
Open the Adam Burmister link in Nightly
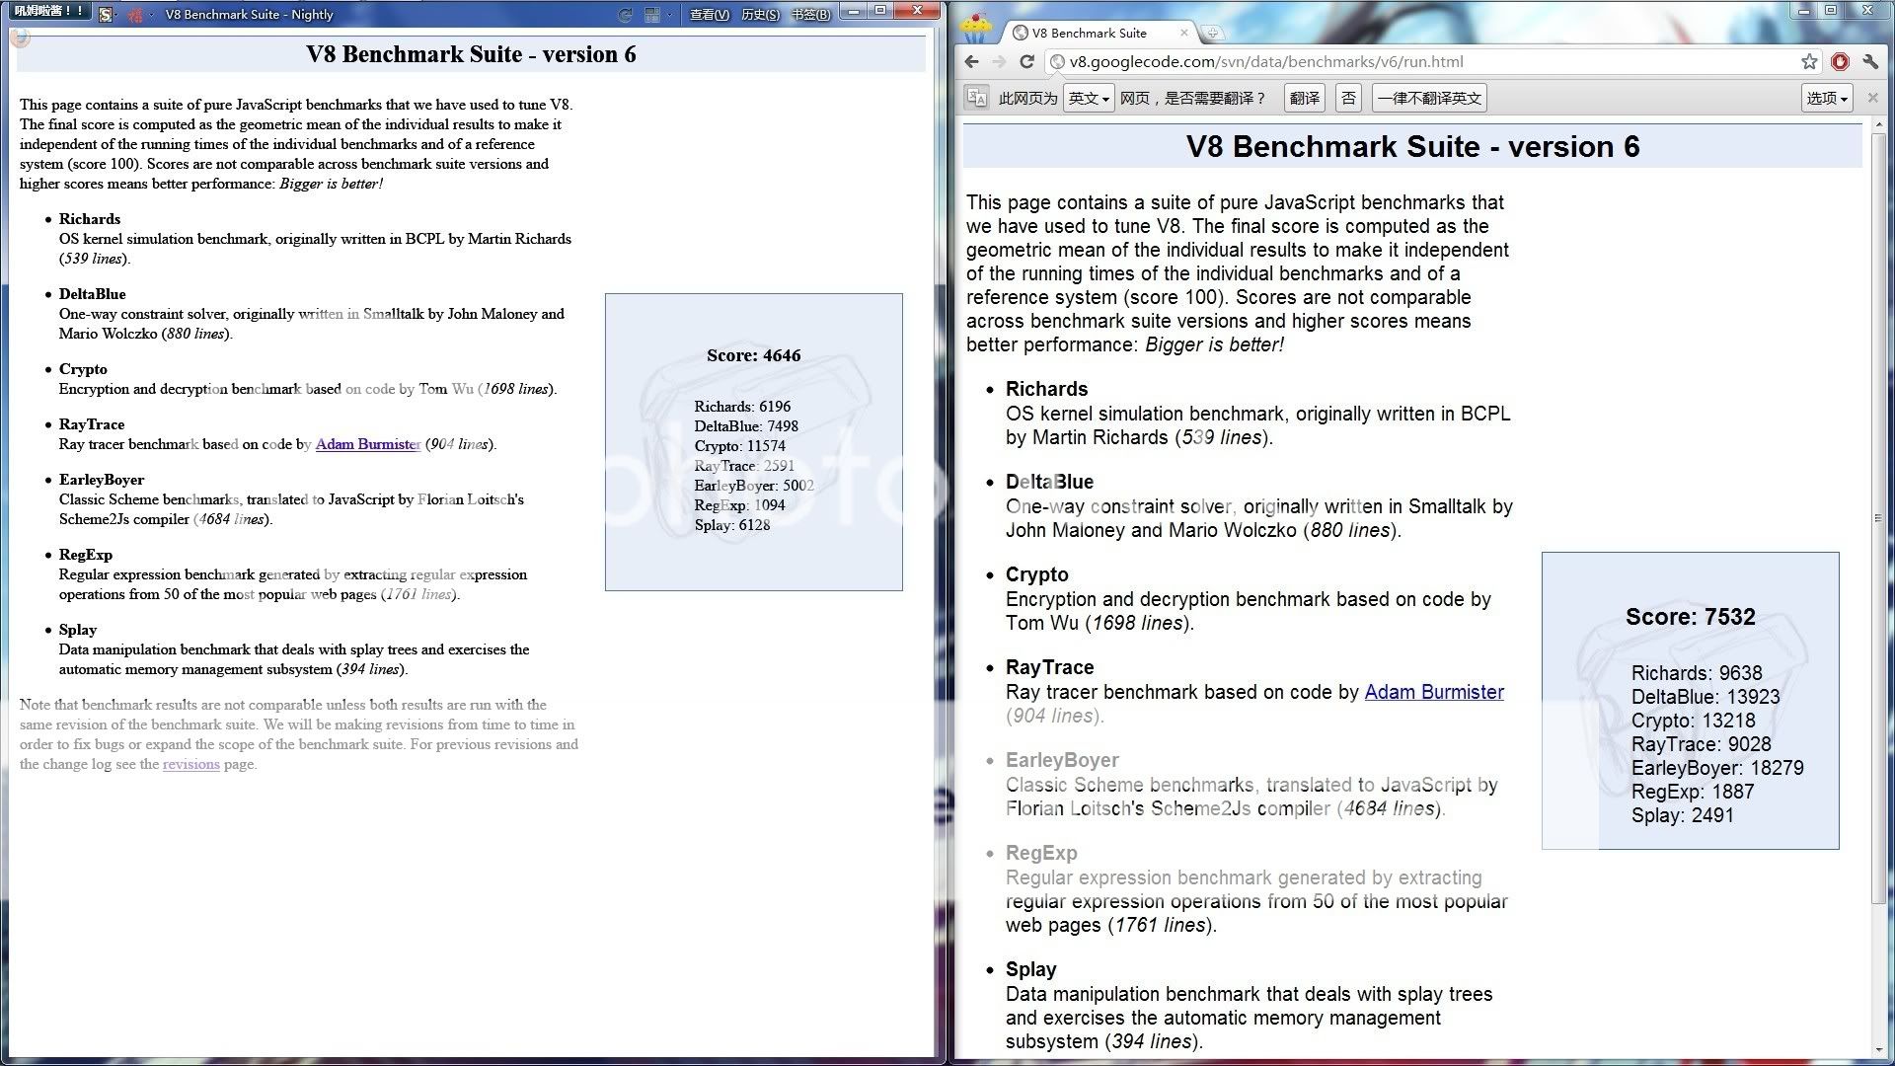coord(368,444)
